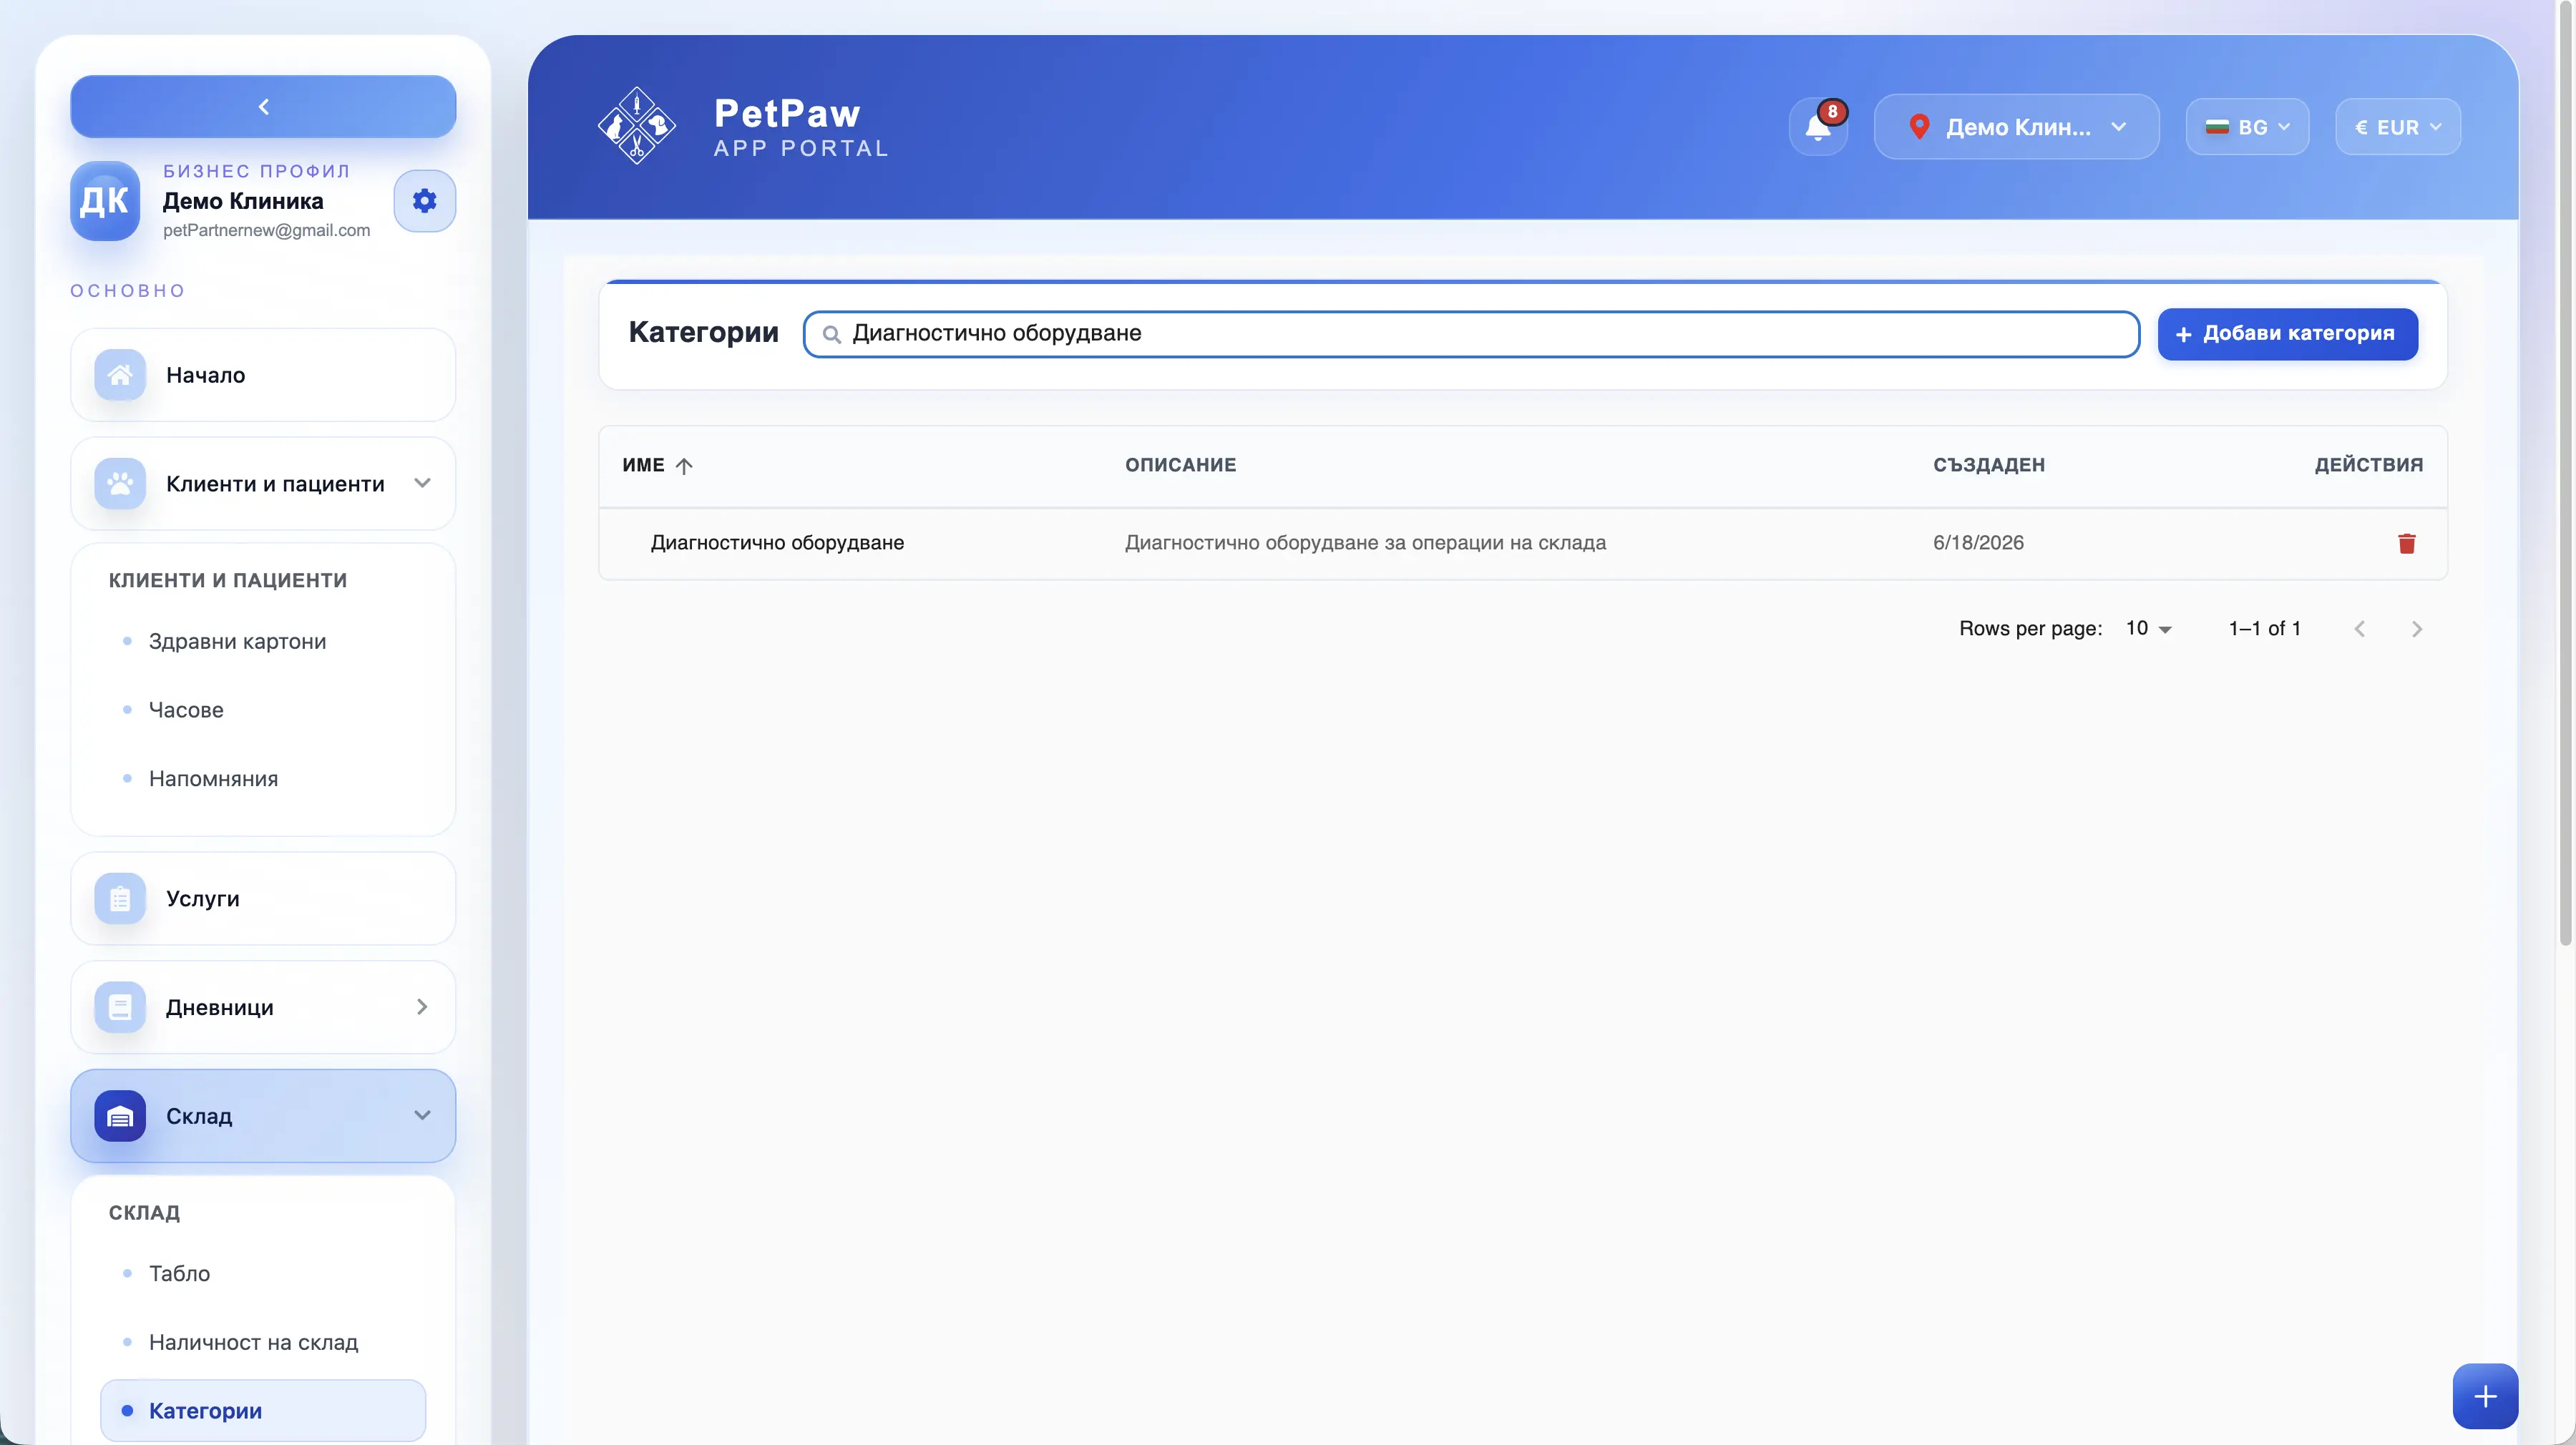
Task: Open business profile settings gear
Action: click(424, 201)
